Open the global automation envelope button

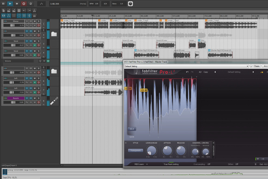pyautogui.click(x=41, y=4)
